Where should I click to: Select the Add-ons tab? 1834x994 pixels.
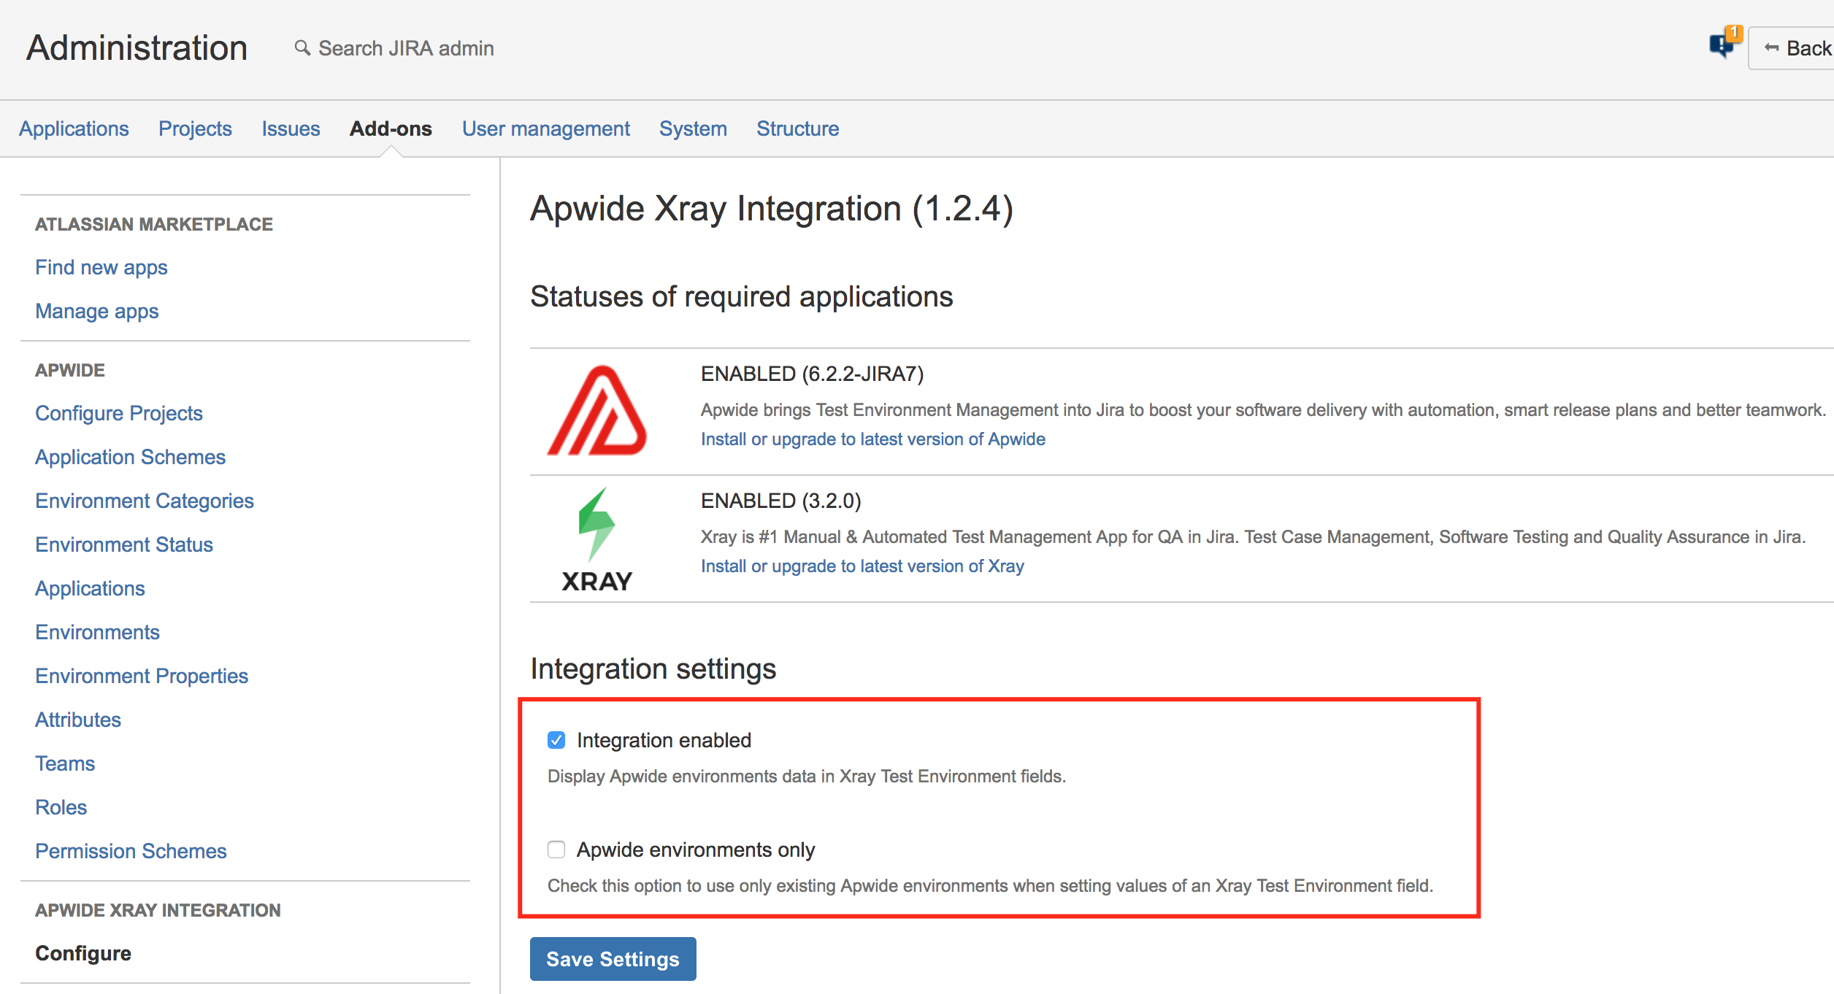click(x=391, y=128)
